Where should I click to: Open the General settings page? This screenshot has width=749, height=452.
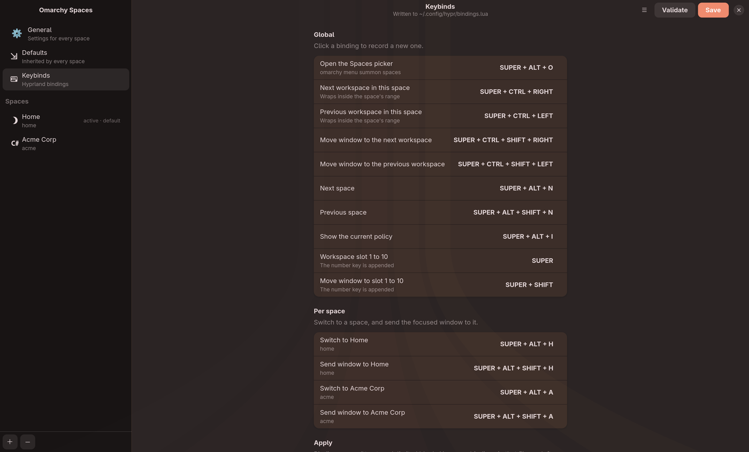(66, 34)
